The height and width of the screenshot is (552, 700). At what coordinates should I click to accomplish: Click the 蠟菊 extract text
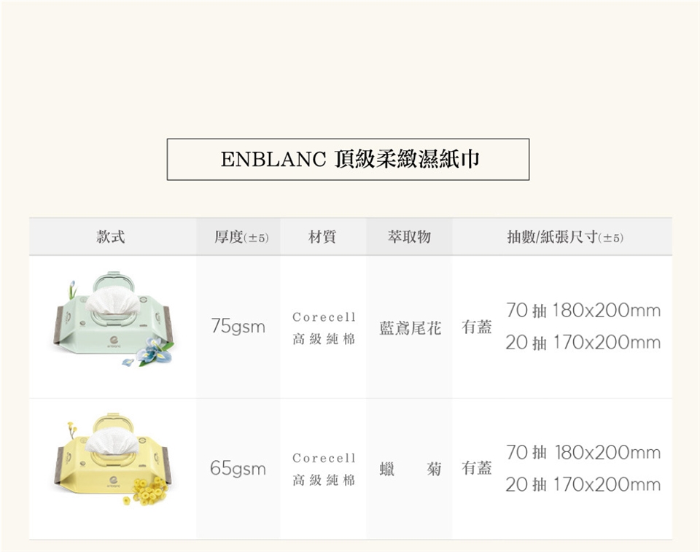pos(410,469)
